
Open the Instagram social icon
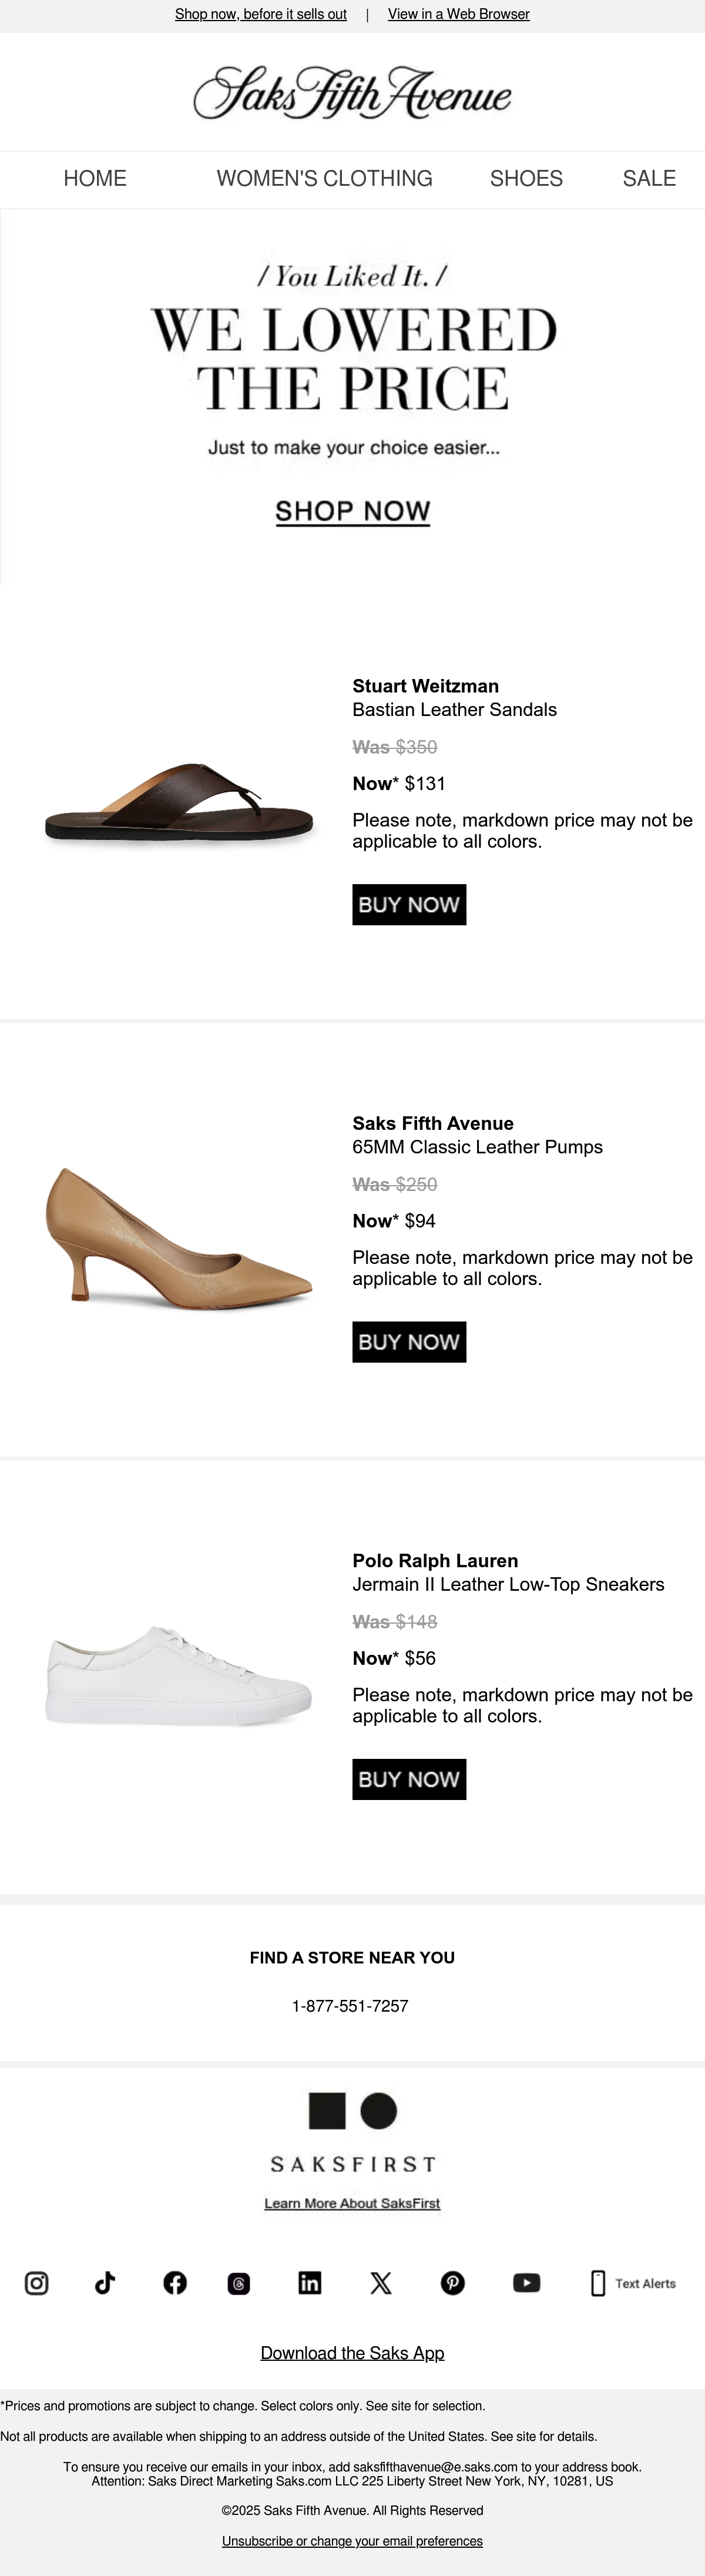click(36, 2283)
